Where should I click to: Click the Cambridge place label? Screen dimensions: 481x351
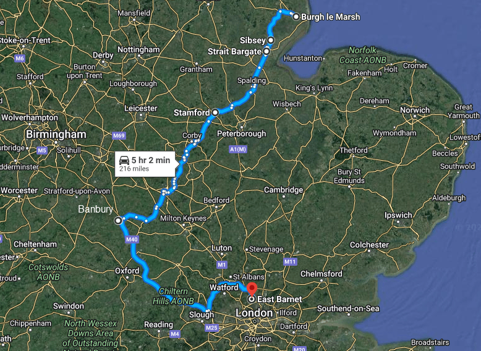point(283,190)
